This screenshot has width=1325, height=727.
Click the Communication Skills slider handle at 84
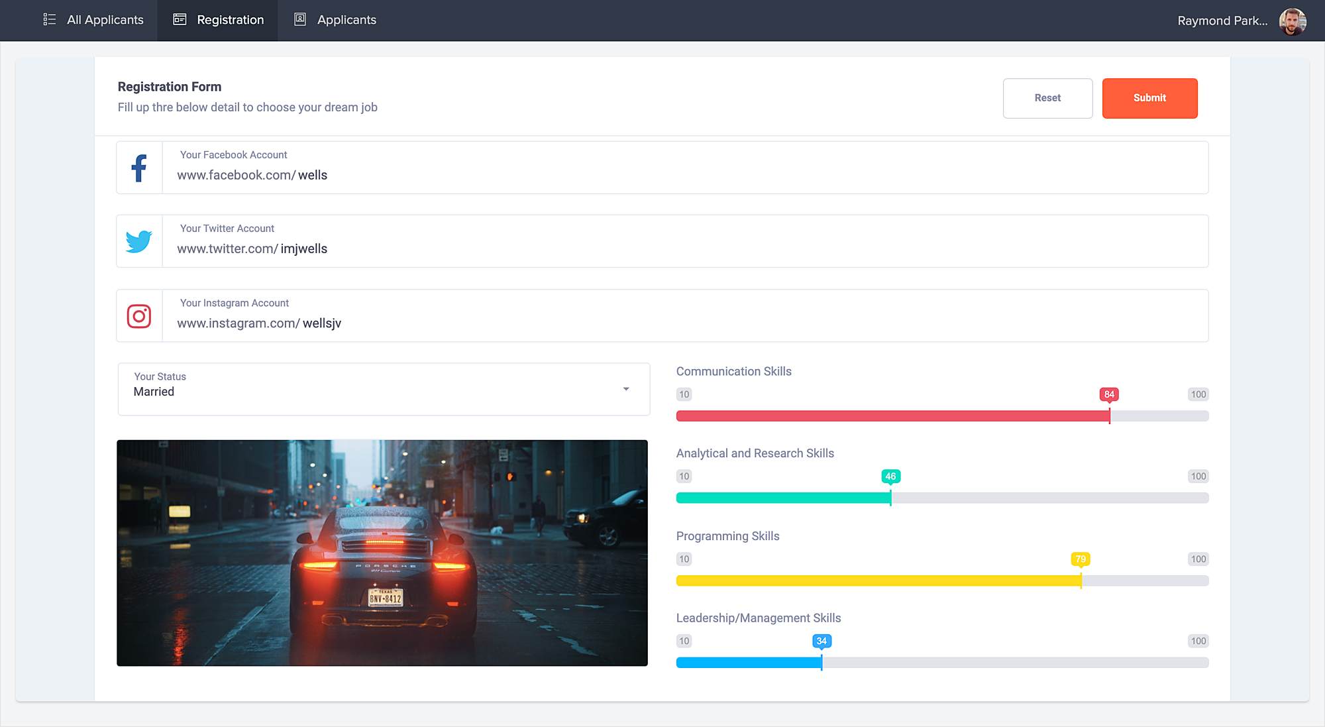(x=1109, y=416)
